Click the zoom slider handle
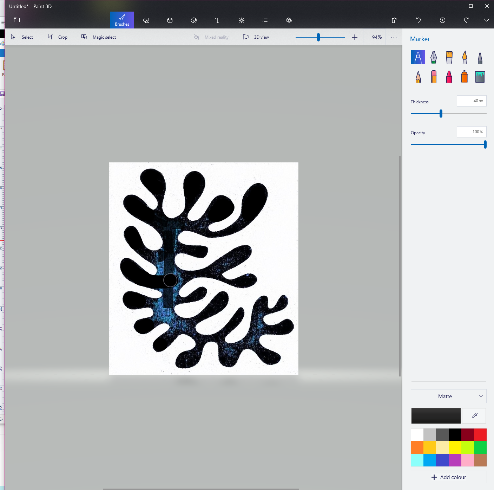Image resolution: width=494 pixels, height=490 pixels. [318, 37]
